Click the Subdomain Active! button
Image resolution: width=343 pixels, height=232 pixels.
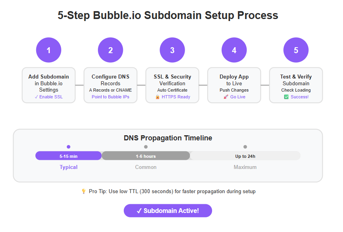168,211
